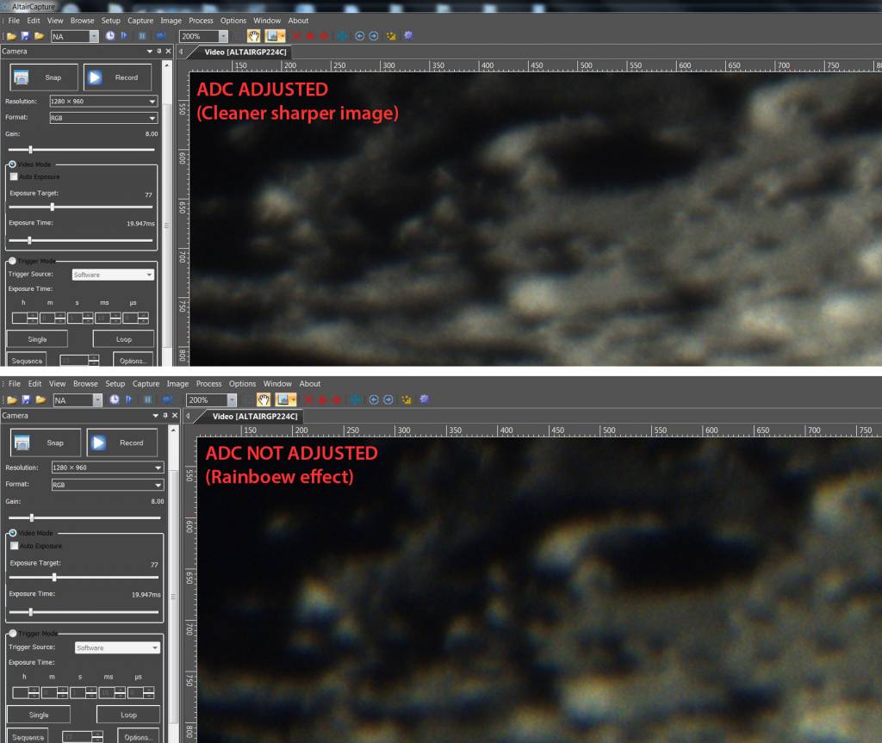This screenshot has width=882, height=743.
Task: Click the Snap button in the Camera panel
Action: coord(43,77)
